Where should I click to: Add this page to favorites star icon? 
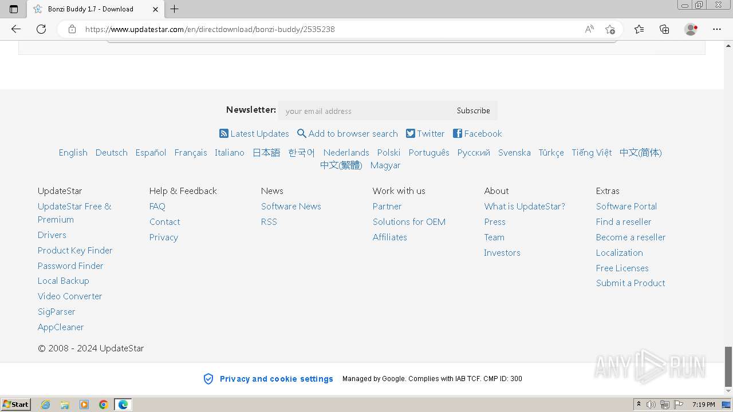610,29
